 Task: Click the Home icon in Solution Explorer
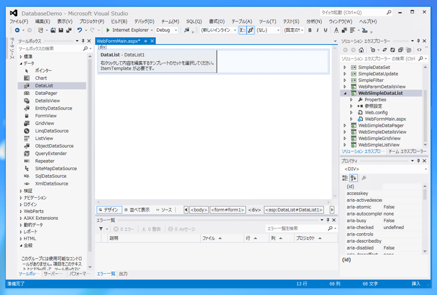click(x=361, y=50)
